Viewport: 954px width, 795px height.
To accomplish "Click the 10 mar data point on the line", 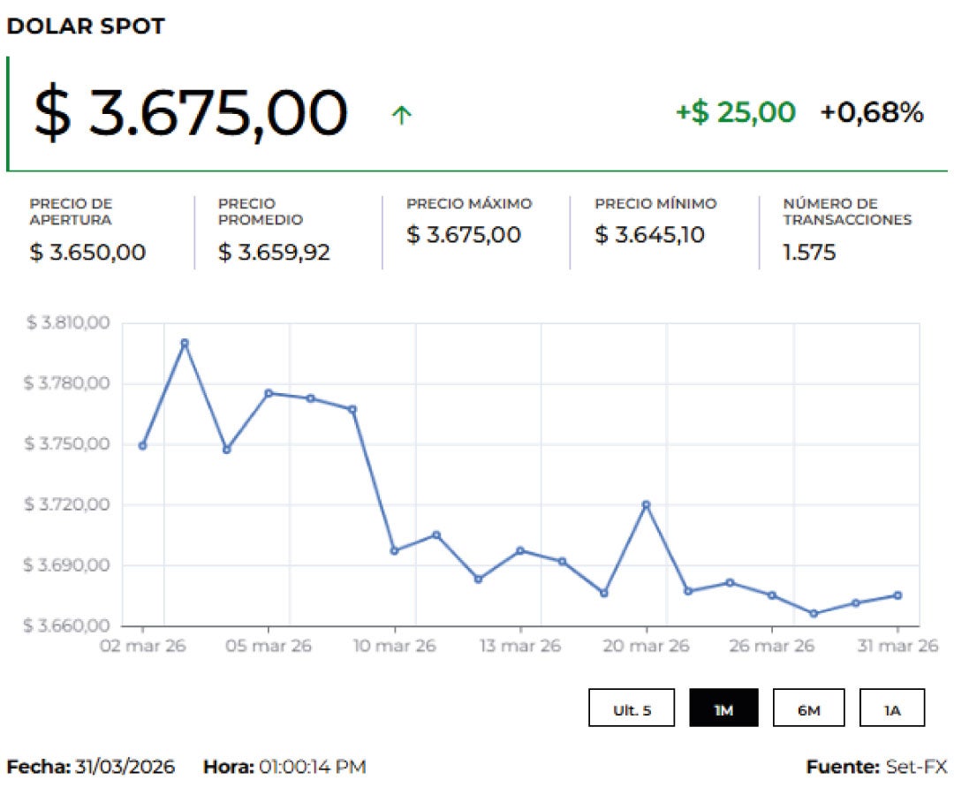I will point(394,550).
